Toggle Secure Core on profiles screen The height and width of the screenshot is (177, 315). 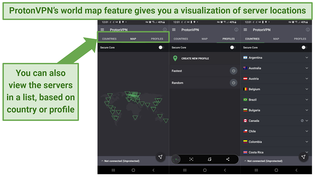(x=233, y=47)
